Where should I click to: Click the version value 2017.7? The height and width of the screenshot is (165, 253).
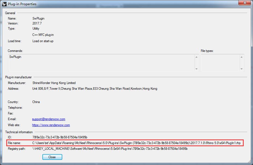[x=37, y=23]
